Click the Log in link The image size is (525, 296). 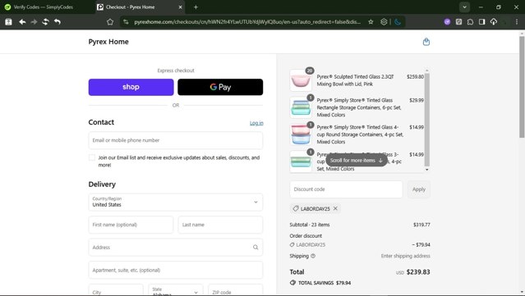[256, 123]
